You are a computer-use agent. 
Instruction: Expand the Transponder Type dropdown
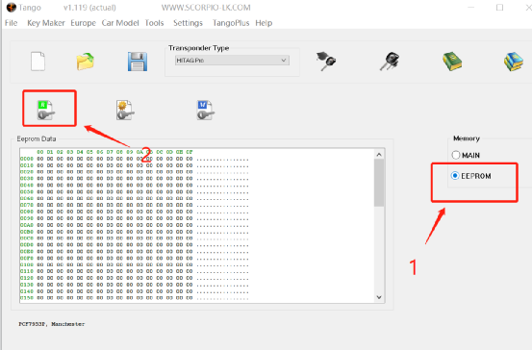coord(232,61)
